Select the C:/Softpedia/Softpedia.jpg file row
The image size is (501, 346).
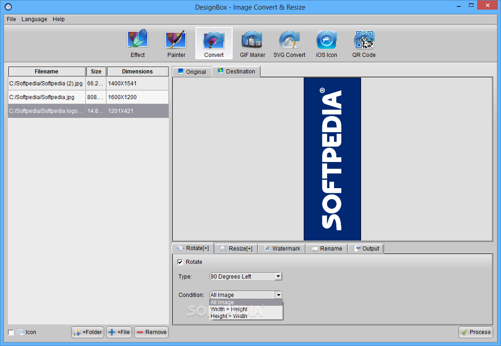[88, 97]
